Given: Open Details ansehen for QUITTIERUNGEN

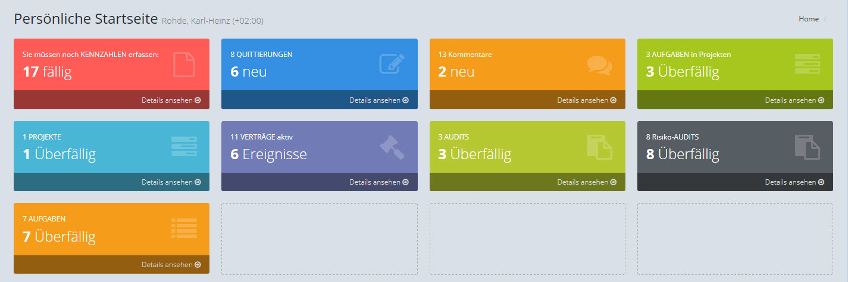Looking at the screenshot, I should [x=378, y=100].
